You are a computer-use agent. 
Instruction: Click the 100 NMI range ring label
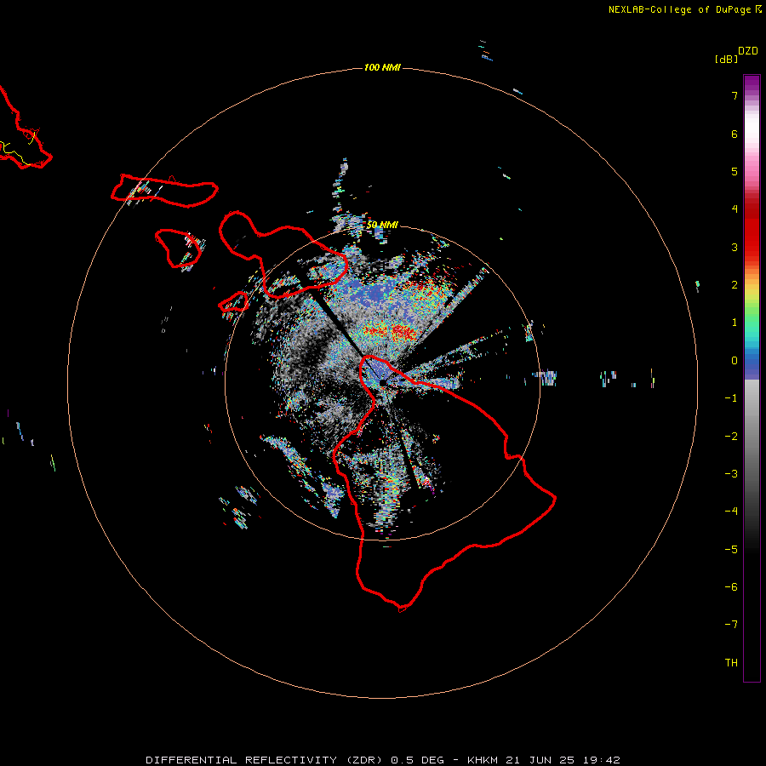[x=382, y=67]
